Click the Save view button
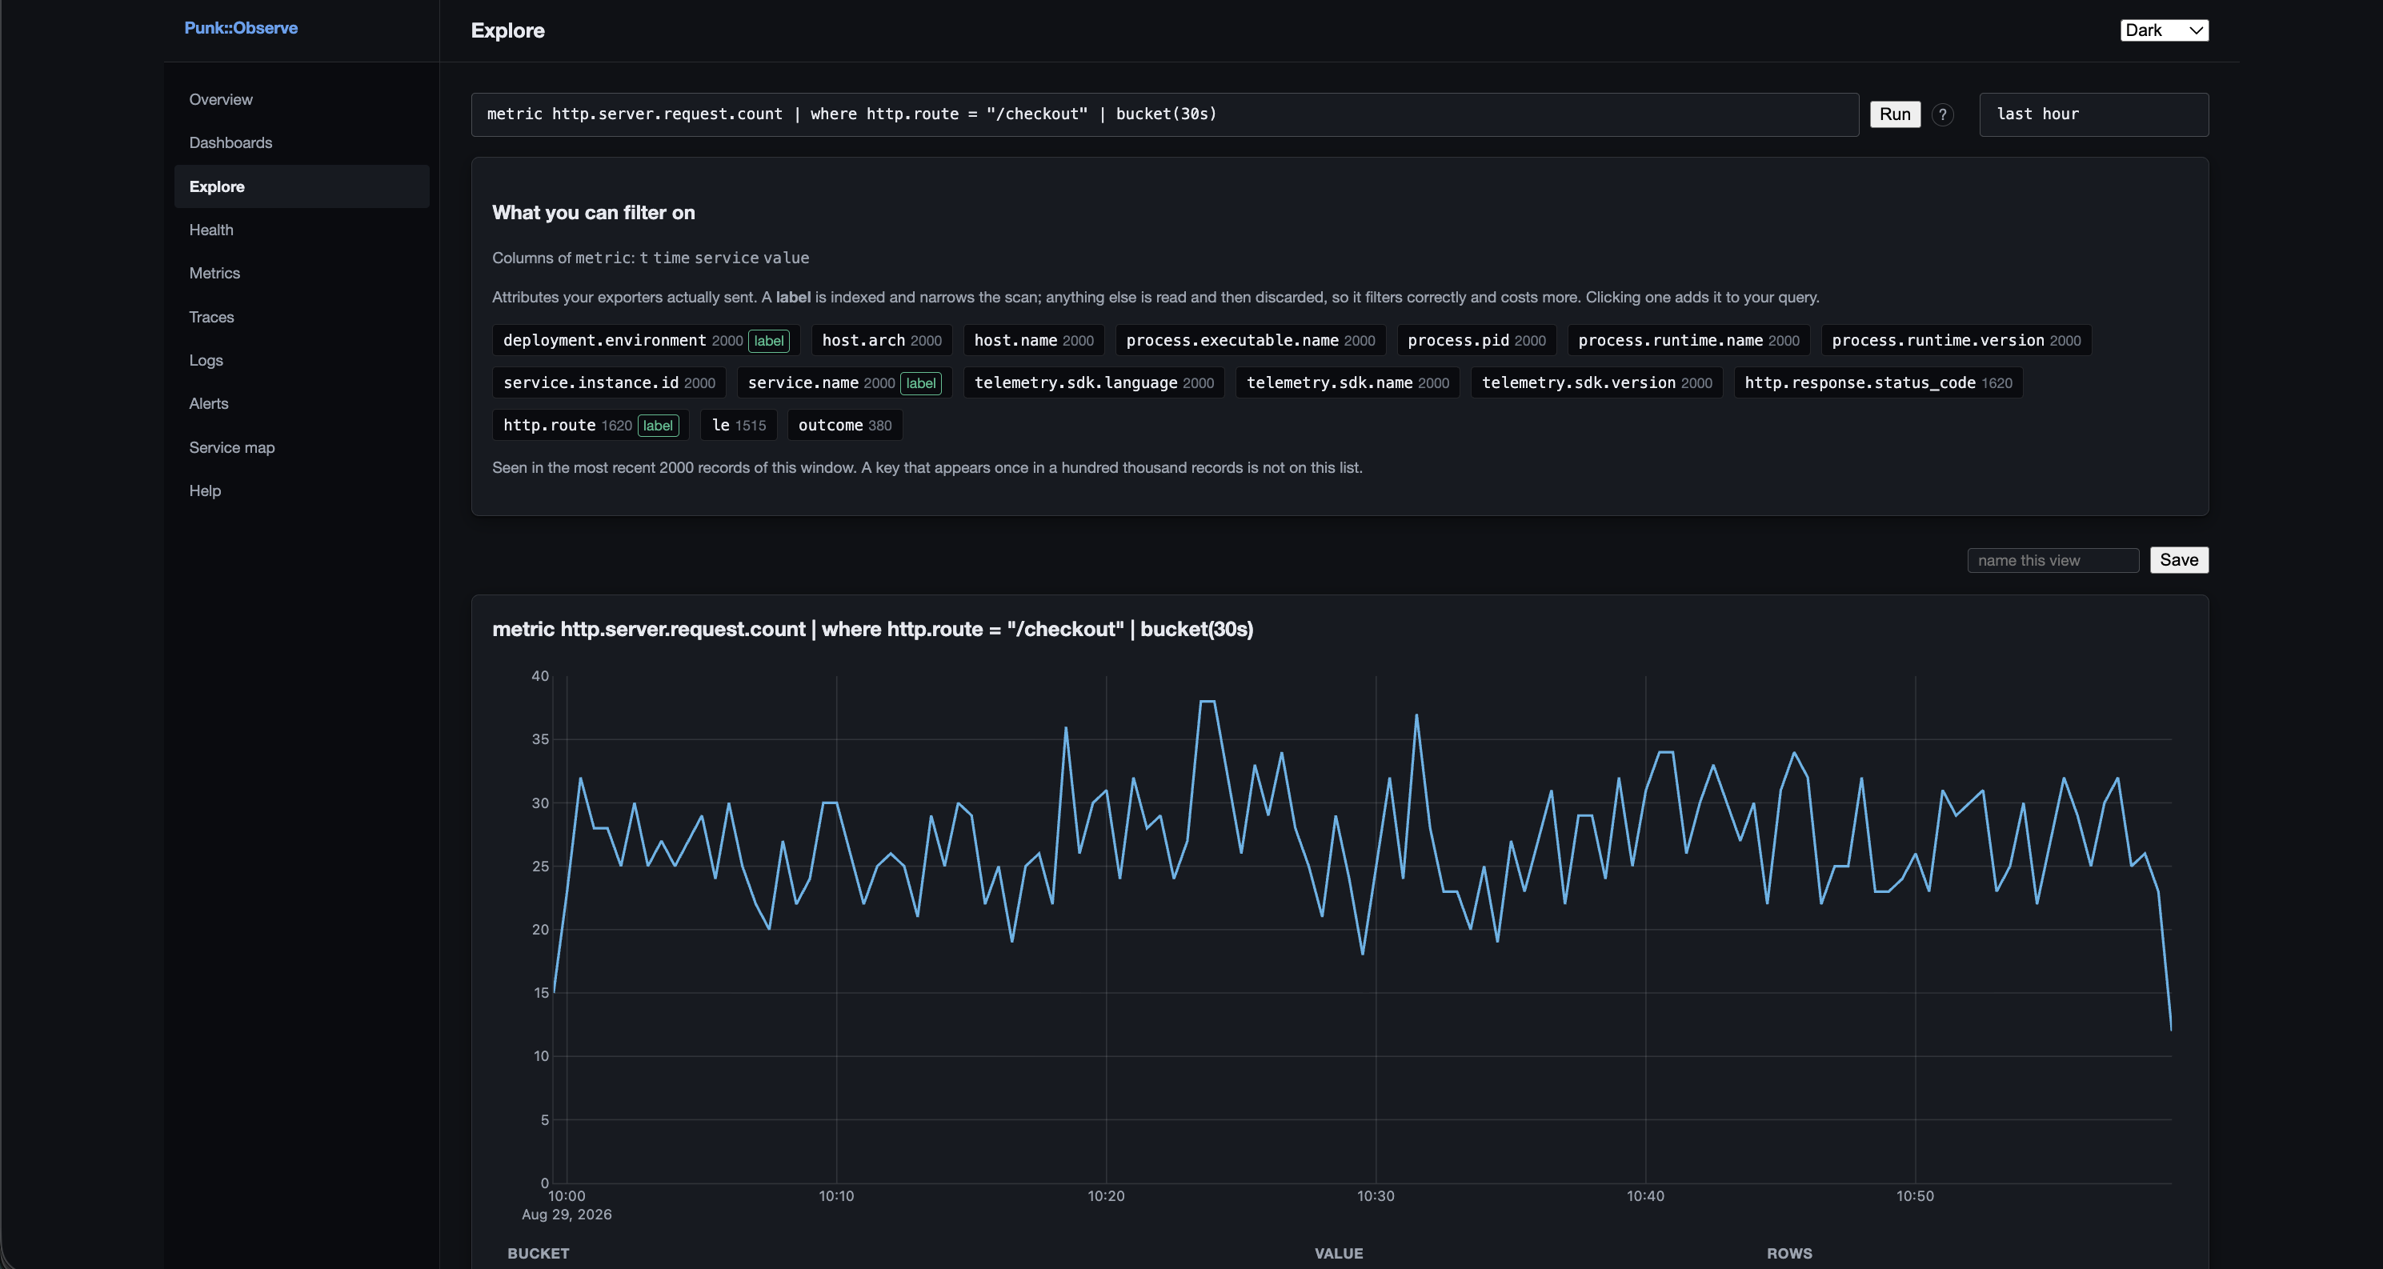This screenshot has width=2383, height=1269. pos(2179,561)
